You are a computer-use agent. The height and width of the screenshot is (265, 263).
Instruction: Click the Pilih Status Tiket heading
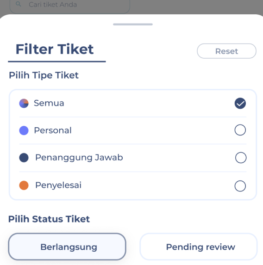49,219
